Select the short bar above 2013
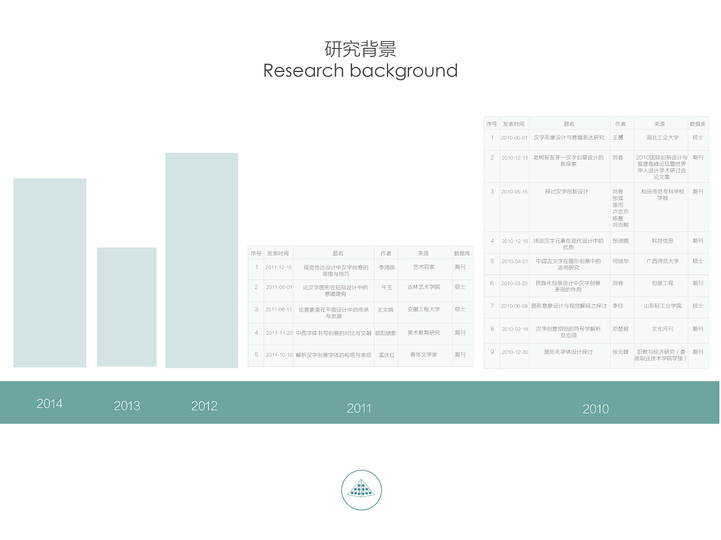The height and width of the screenshot is (540, 721). (127, 307)
